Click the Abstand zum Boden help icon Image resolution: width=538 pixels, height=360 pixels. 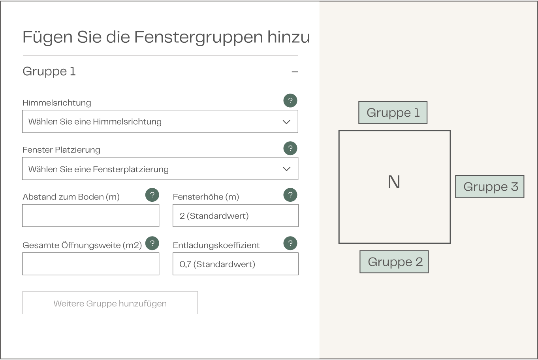[x=152, y=195]
